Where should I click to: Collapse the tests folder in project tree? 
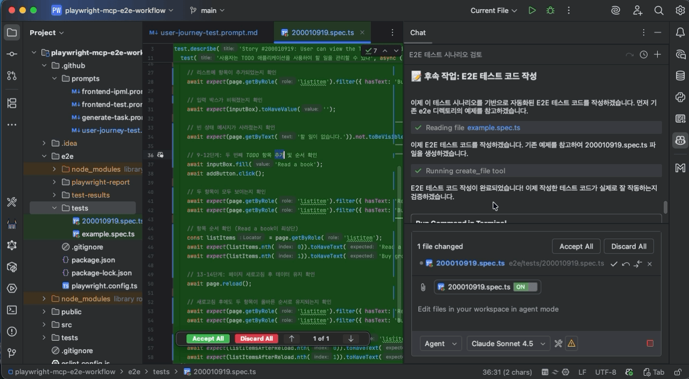(x=54, y=208)
